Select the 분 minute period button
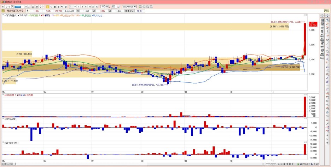The image size is (331, 167). click(x=58, y=6)
